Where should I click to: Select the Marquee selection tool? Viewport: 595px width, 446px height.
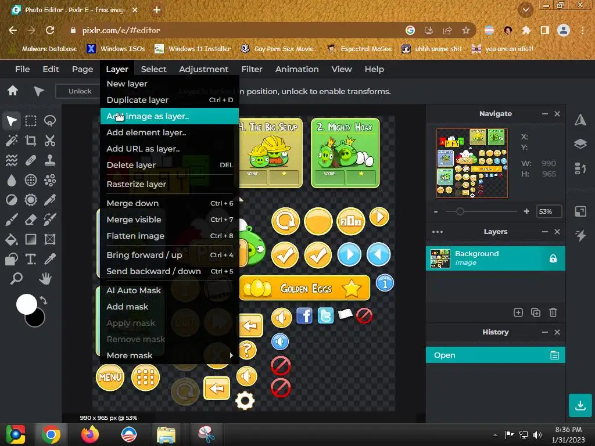click(31, 121)
